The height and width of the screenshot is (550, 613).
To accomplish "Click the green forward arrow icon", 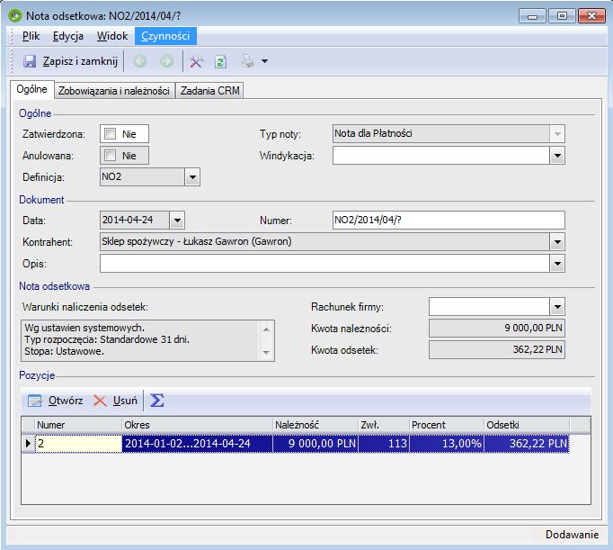I will click(x=166, y=61).
